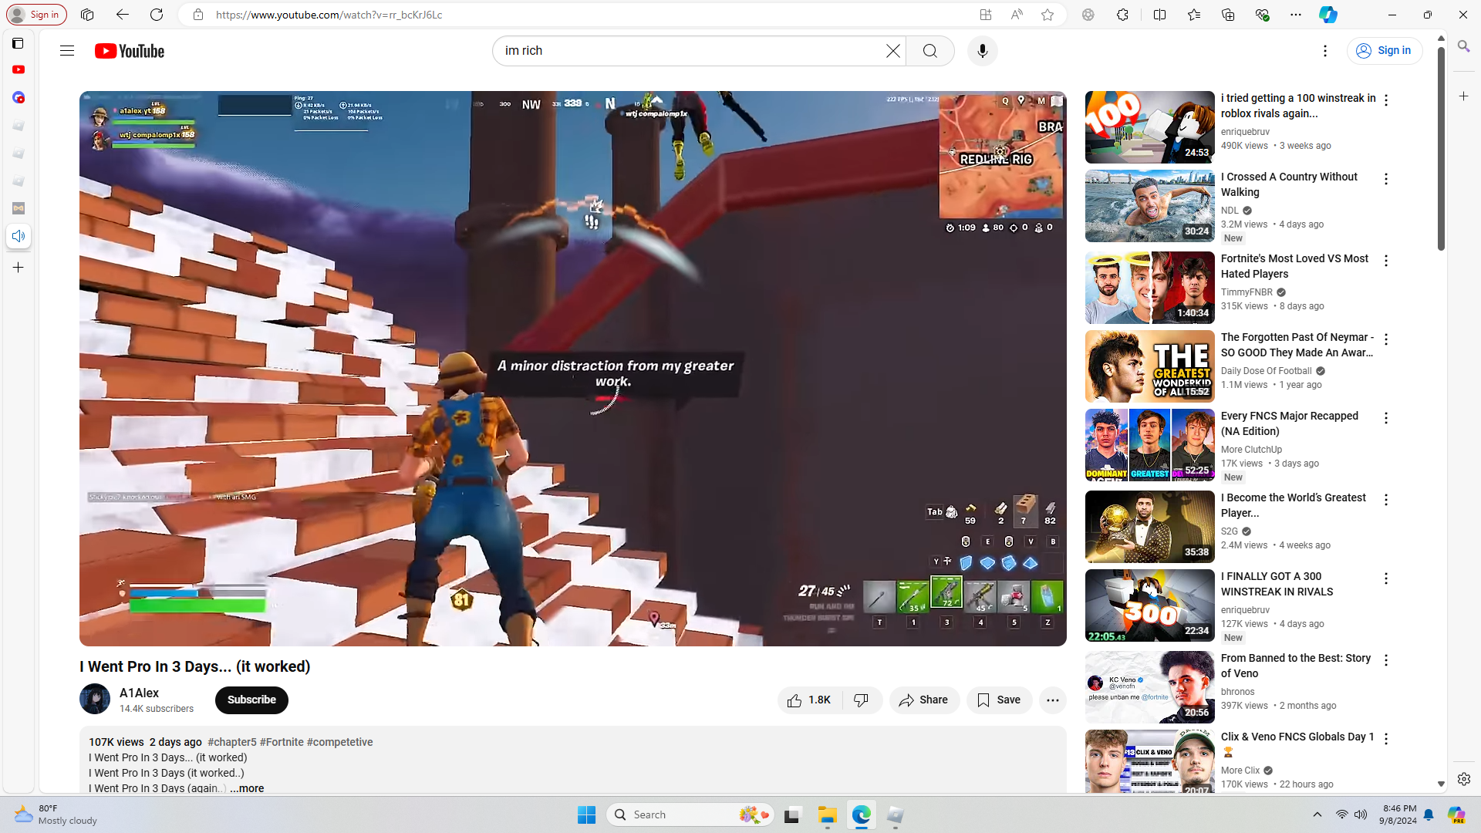The width and height of the screenshot is (1481, 833).
Task: Open the YouTube vertical tab in sidebar
Action: click(x=19, y=70)
